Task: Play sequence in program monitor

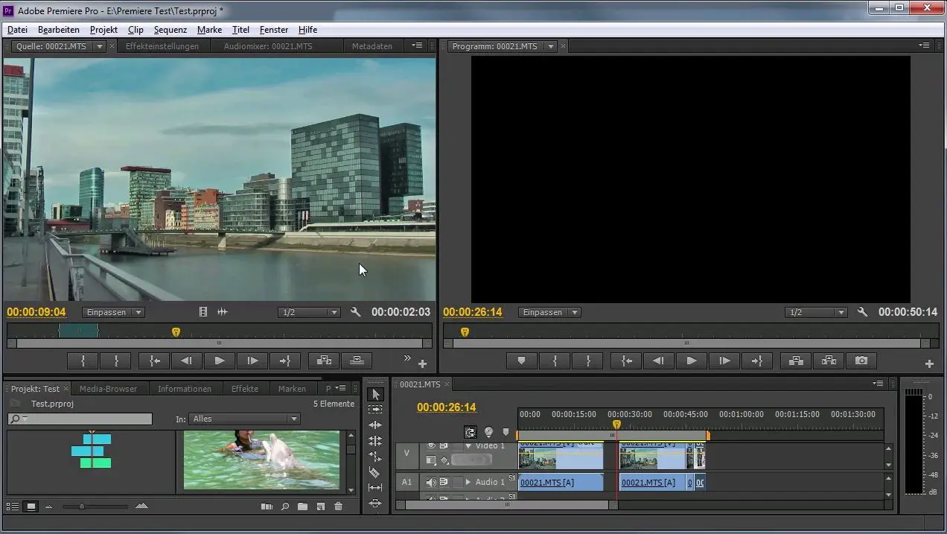Action: 692,360
